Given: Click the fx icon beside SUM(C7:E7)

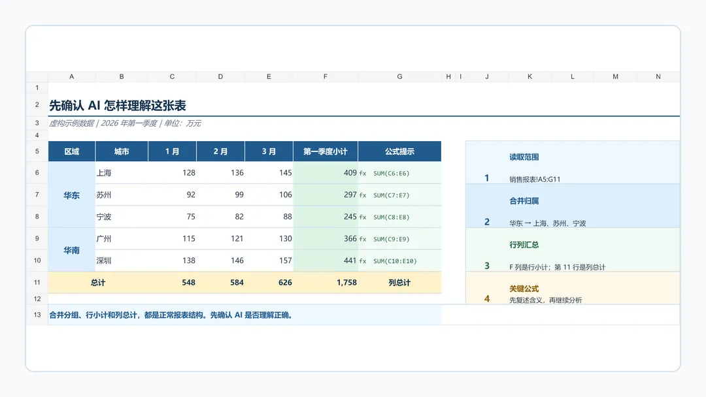Looking at the screenshot, I should click(362, 195).
